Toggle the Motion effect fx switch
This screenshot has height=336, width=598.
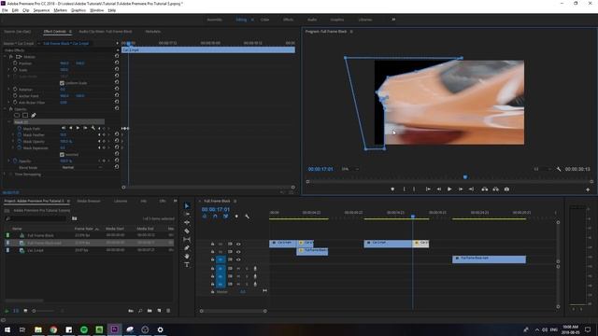coord(11,56)
